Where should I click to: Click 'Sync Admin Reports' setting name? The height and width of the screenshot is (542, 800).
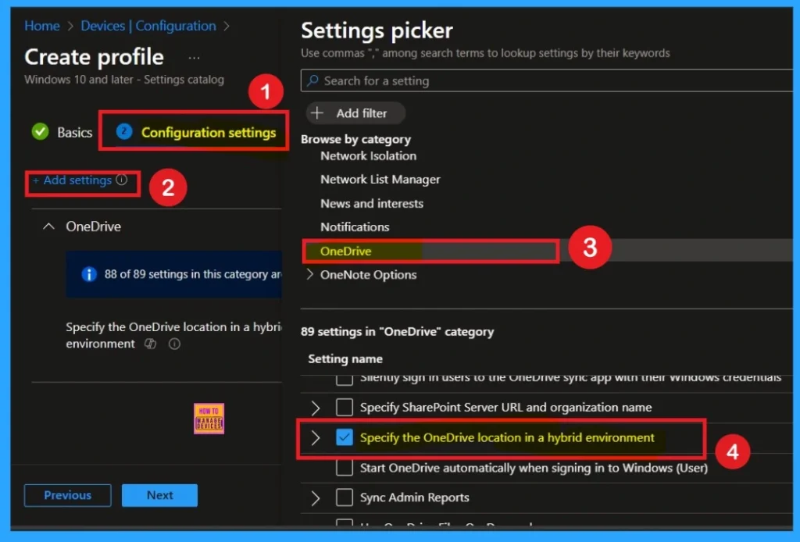pos(414,497)
